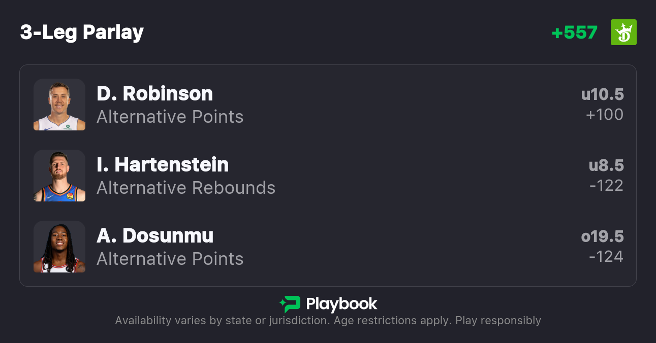The height and width of the screenshot is (343, 656).
Task: Click Alternative Rebounds market label
Action: 186,188
